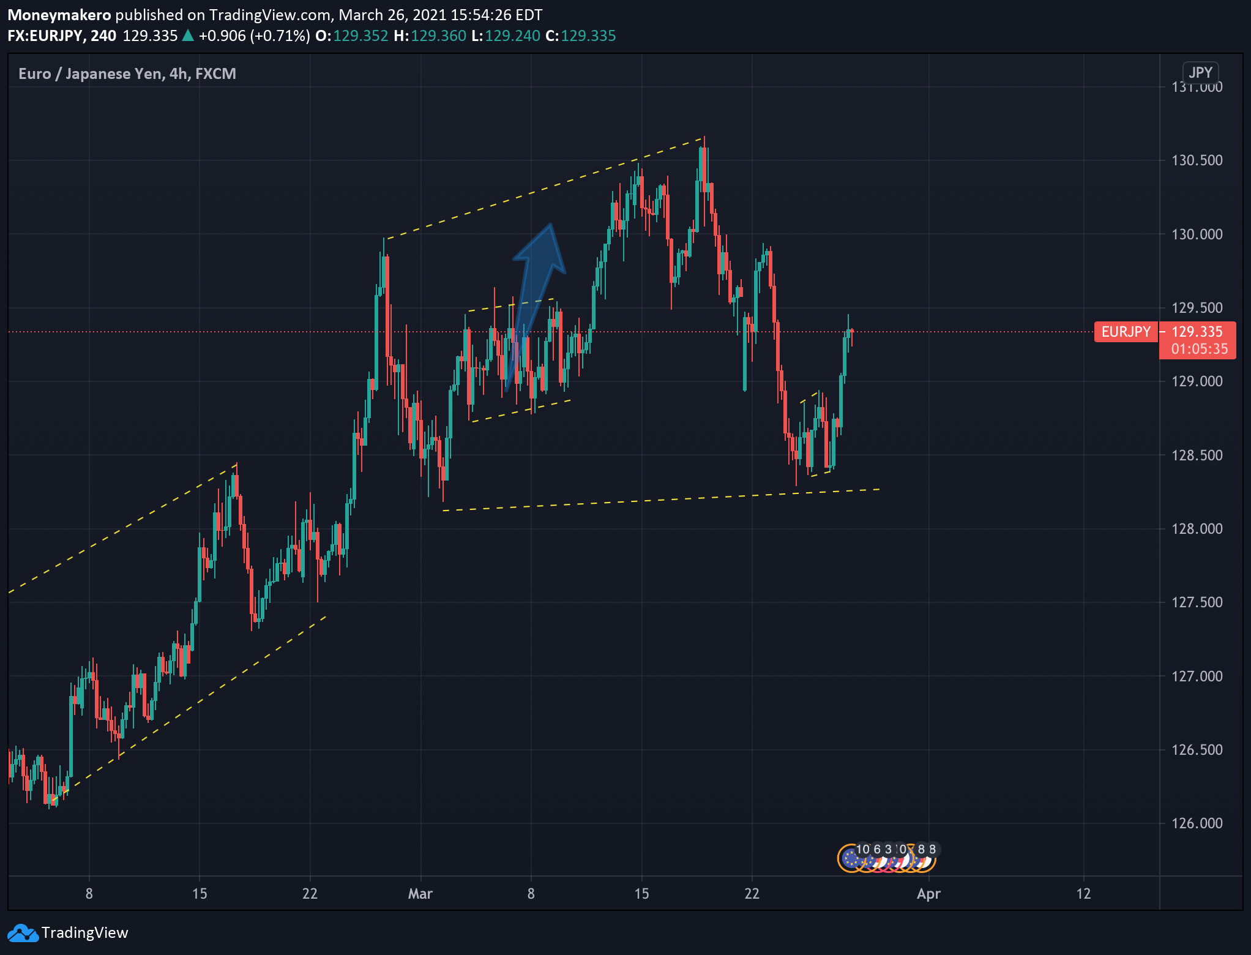1251x955 pixels.
Task: Click the 127.500 price axis label
Action: click(1197, 602)
